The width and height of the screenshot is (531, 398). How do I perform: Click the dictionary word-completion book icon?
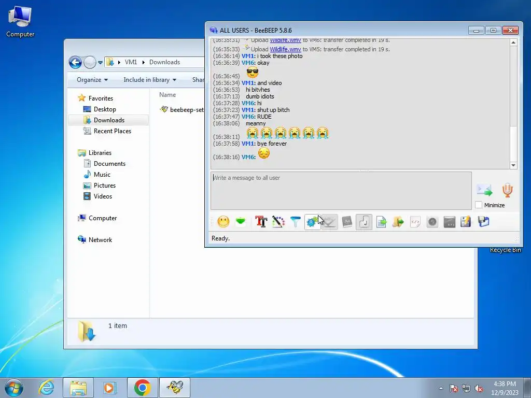point(347,222)
